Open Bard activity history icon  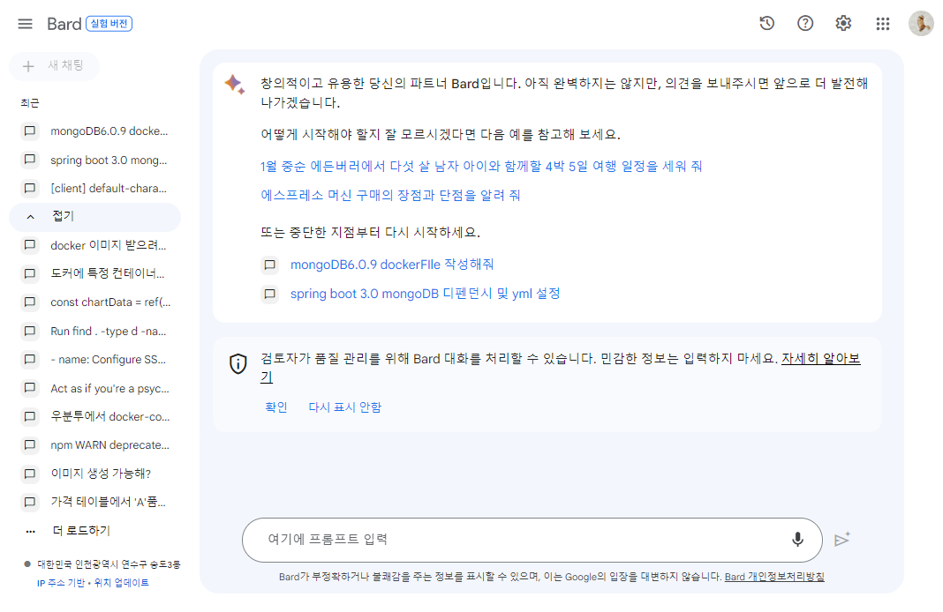766,24
